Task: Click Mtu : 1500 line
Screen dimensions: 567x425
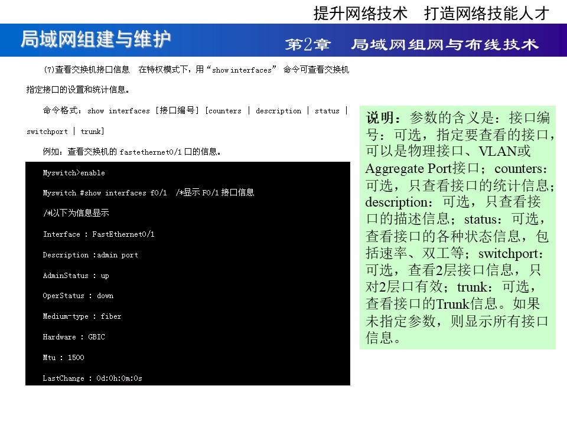Action: pyautogui.click(x=63, y=358)
